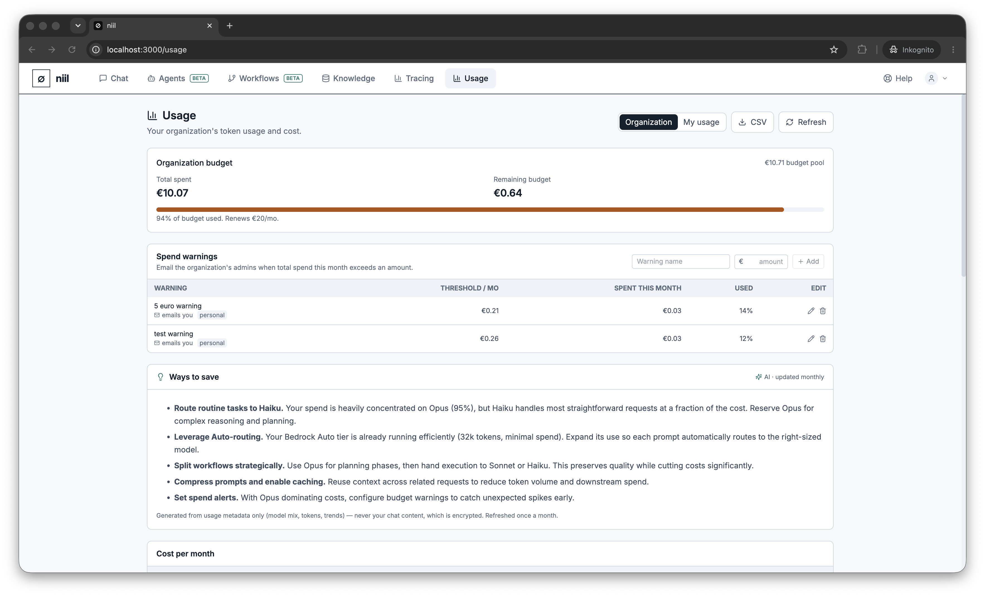
Task: Click the €0.26 threshold value
Action: [489, 339]
